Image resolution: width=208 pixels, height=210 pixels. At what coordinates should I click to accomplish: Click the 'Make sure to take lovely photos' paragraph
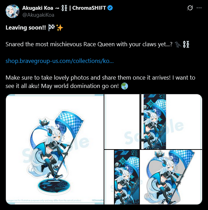point(101,82)
